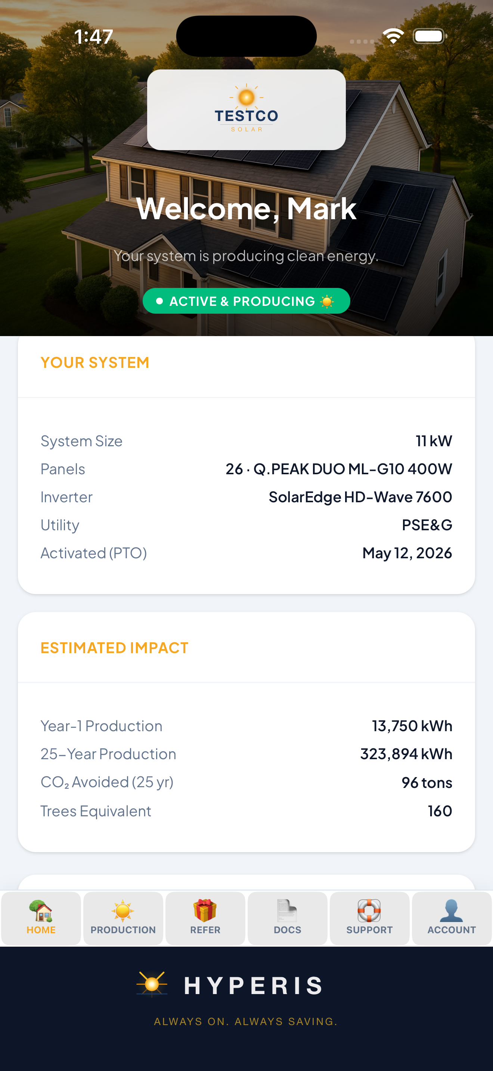
Task: Open the Home tab house icon
Action: click(41, 910)
